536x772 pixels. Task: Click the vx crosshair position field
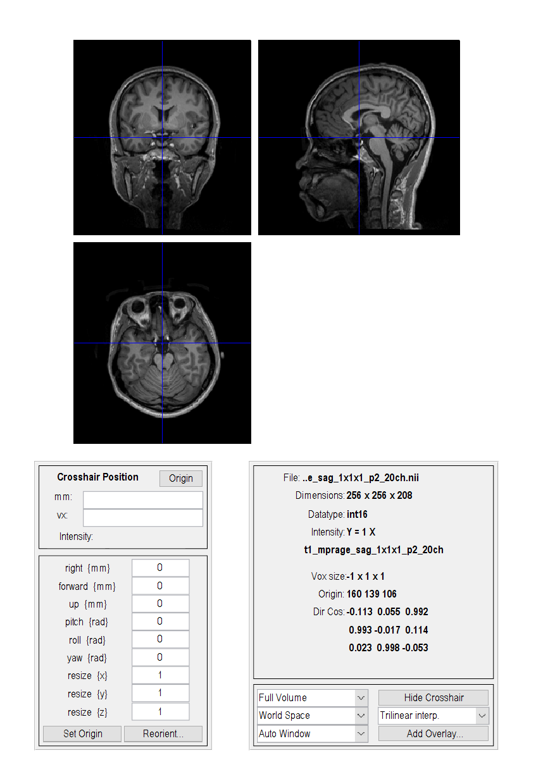coord(142,517)
